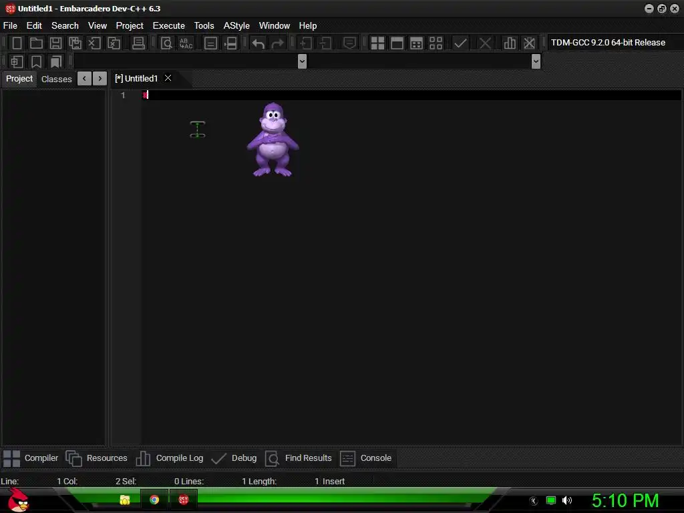Image resolution: width=684 pixels, height=513 pixels.
Task: Click the Goto Bookmarks icon
Action: point(55,61)
